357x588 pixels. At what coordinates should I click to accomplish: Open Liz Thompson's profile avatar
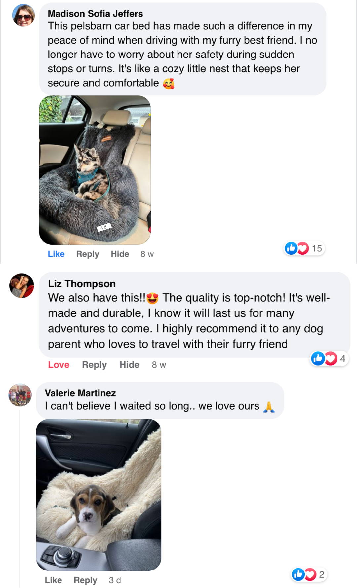[21, 286]
